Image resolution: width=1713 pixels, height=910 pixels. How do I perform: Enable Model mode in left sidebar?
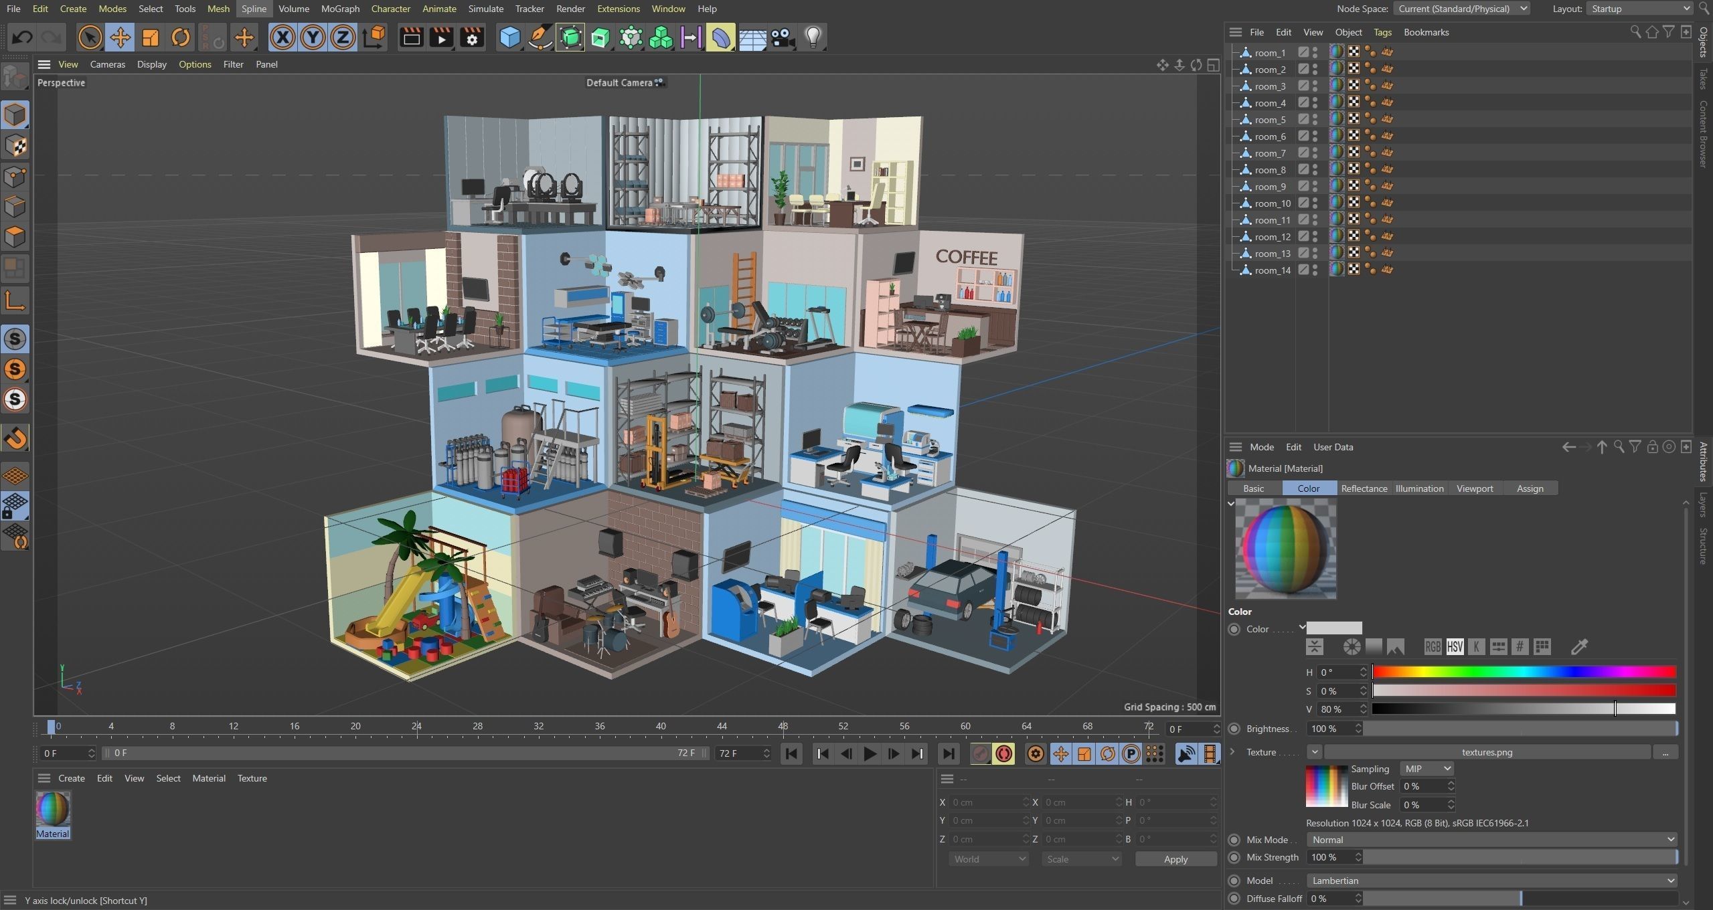pos(15,115)
